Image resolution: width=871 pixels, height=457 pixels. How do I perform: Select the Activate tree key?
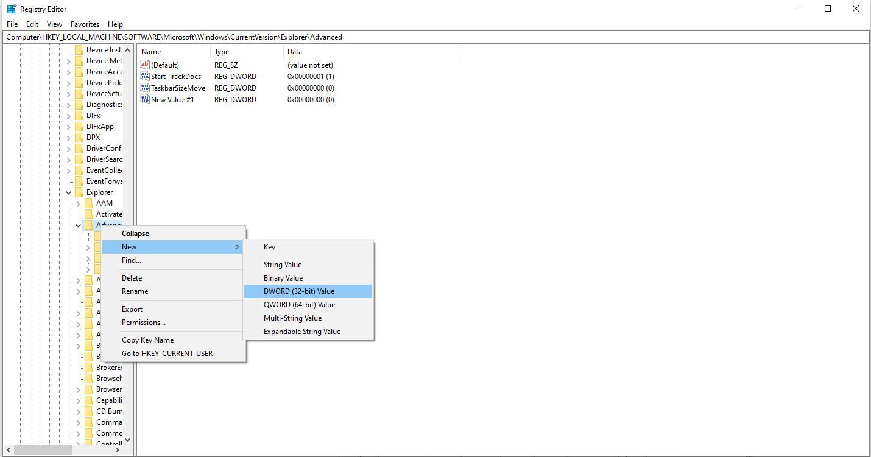(109, 214)
